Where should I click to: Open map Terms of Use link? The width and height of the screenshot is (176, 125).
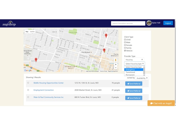coord(103,71)
